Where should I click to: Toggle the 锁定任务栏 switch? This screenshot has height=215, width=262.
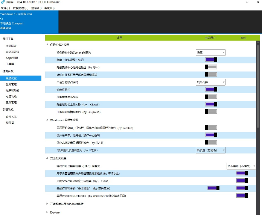[211, 89]
